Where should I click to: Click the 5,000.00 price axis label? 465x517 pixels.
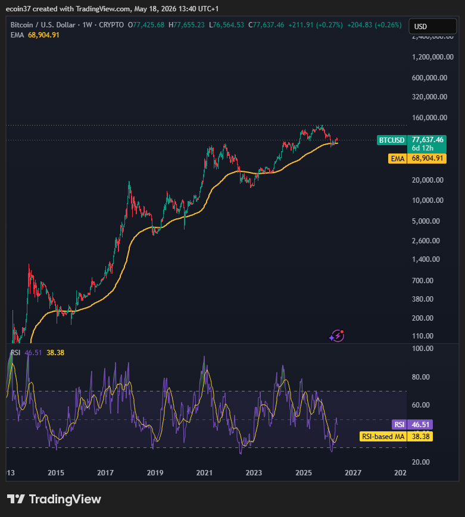click(426, 221)
